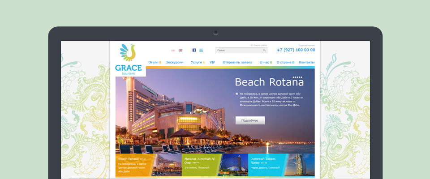Open the Услуги menu item

(196, 62)
